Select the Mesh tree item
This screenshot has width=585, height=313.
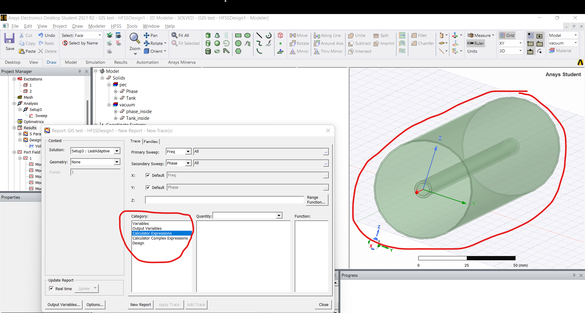[x=28, y=98]
